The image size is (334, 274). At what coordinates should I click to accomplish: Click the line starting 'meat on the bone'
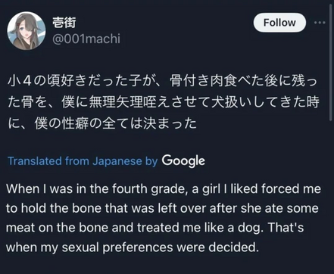pos(155,228)
